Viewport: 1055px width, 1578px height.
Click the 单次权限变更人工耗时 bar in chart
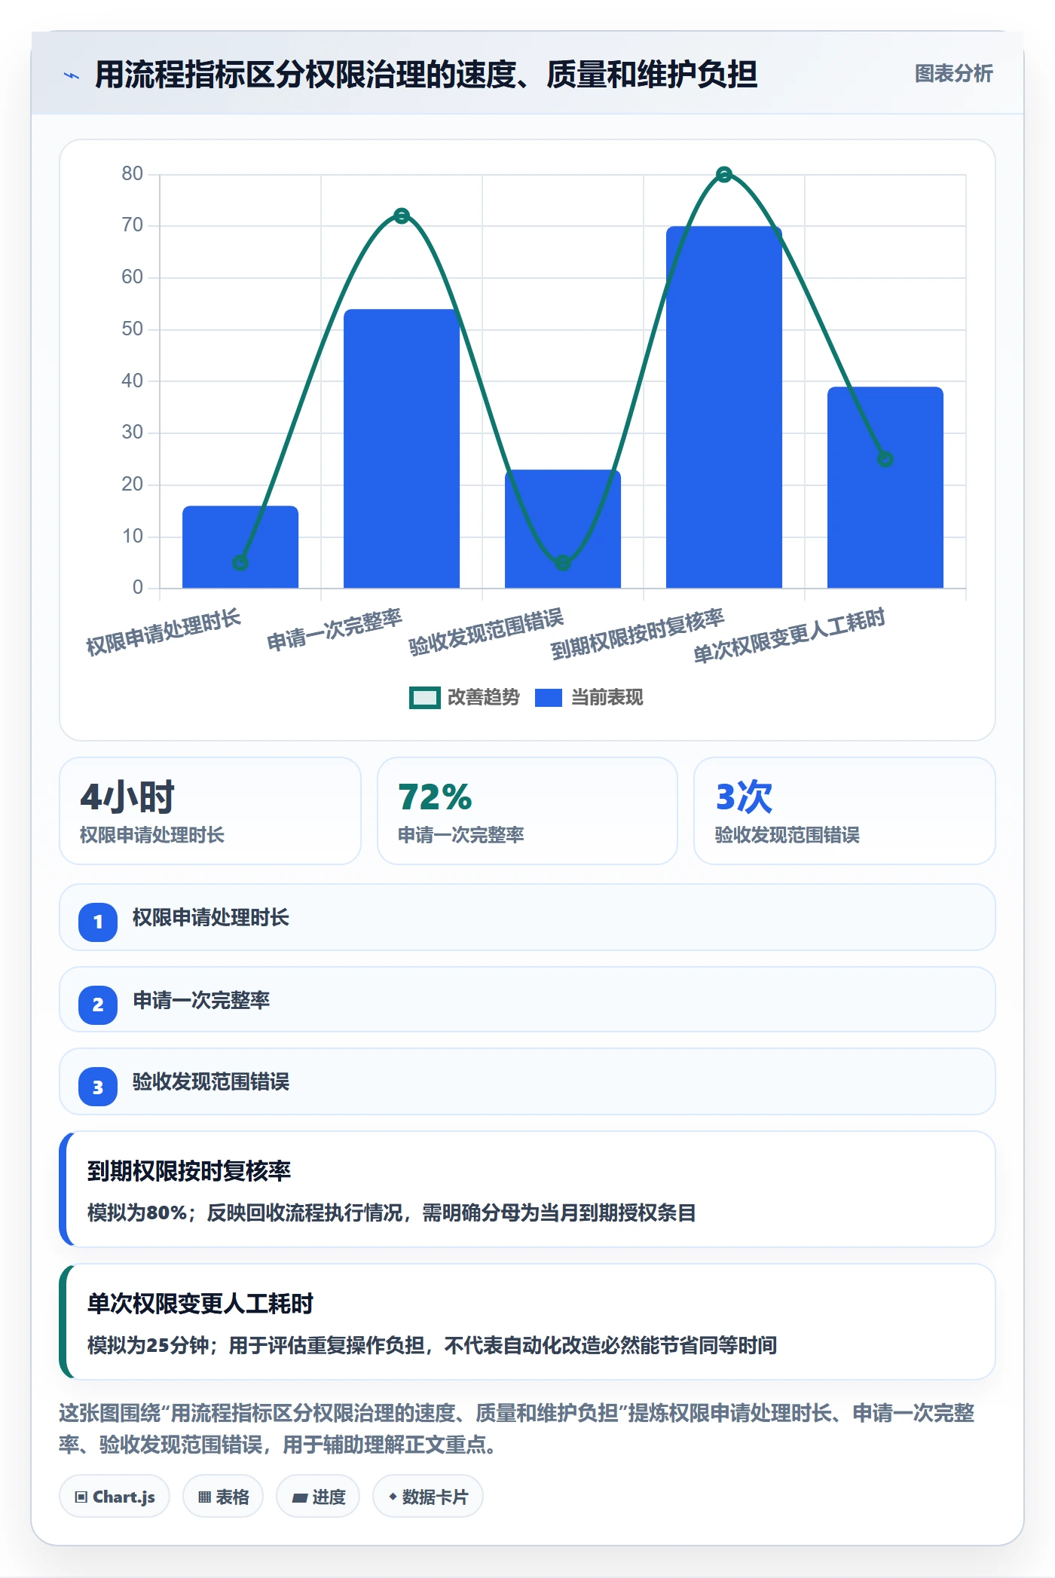tap(885, 487)
